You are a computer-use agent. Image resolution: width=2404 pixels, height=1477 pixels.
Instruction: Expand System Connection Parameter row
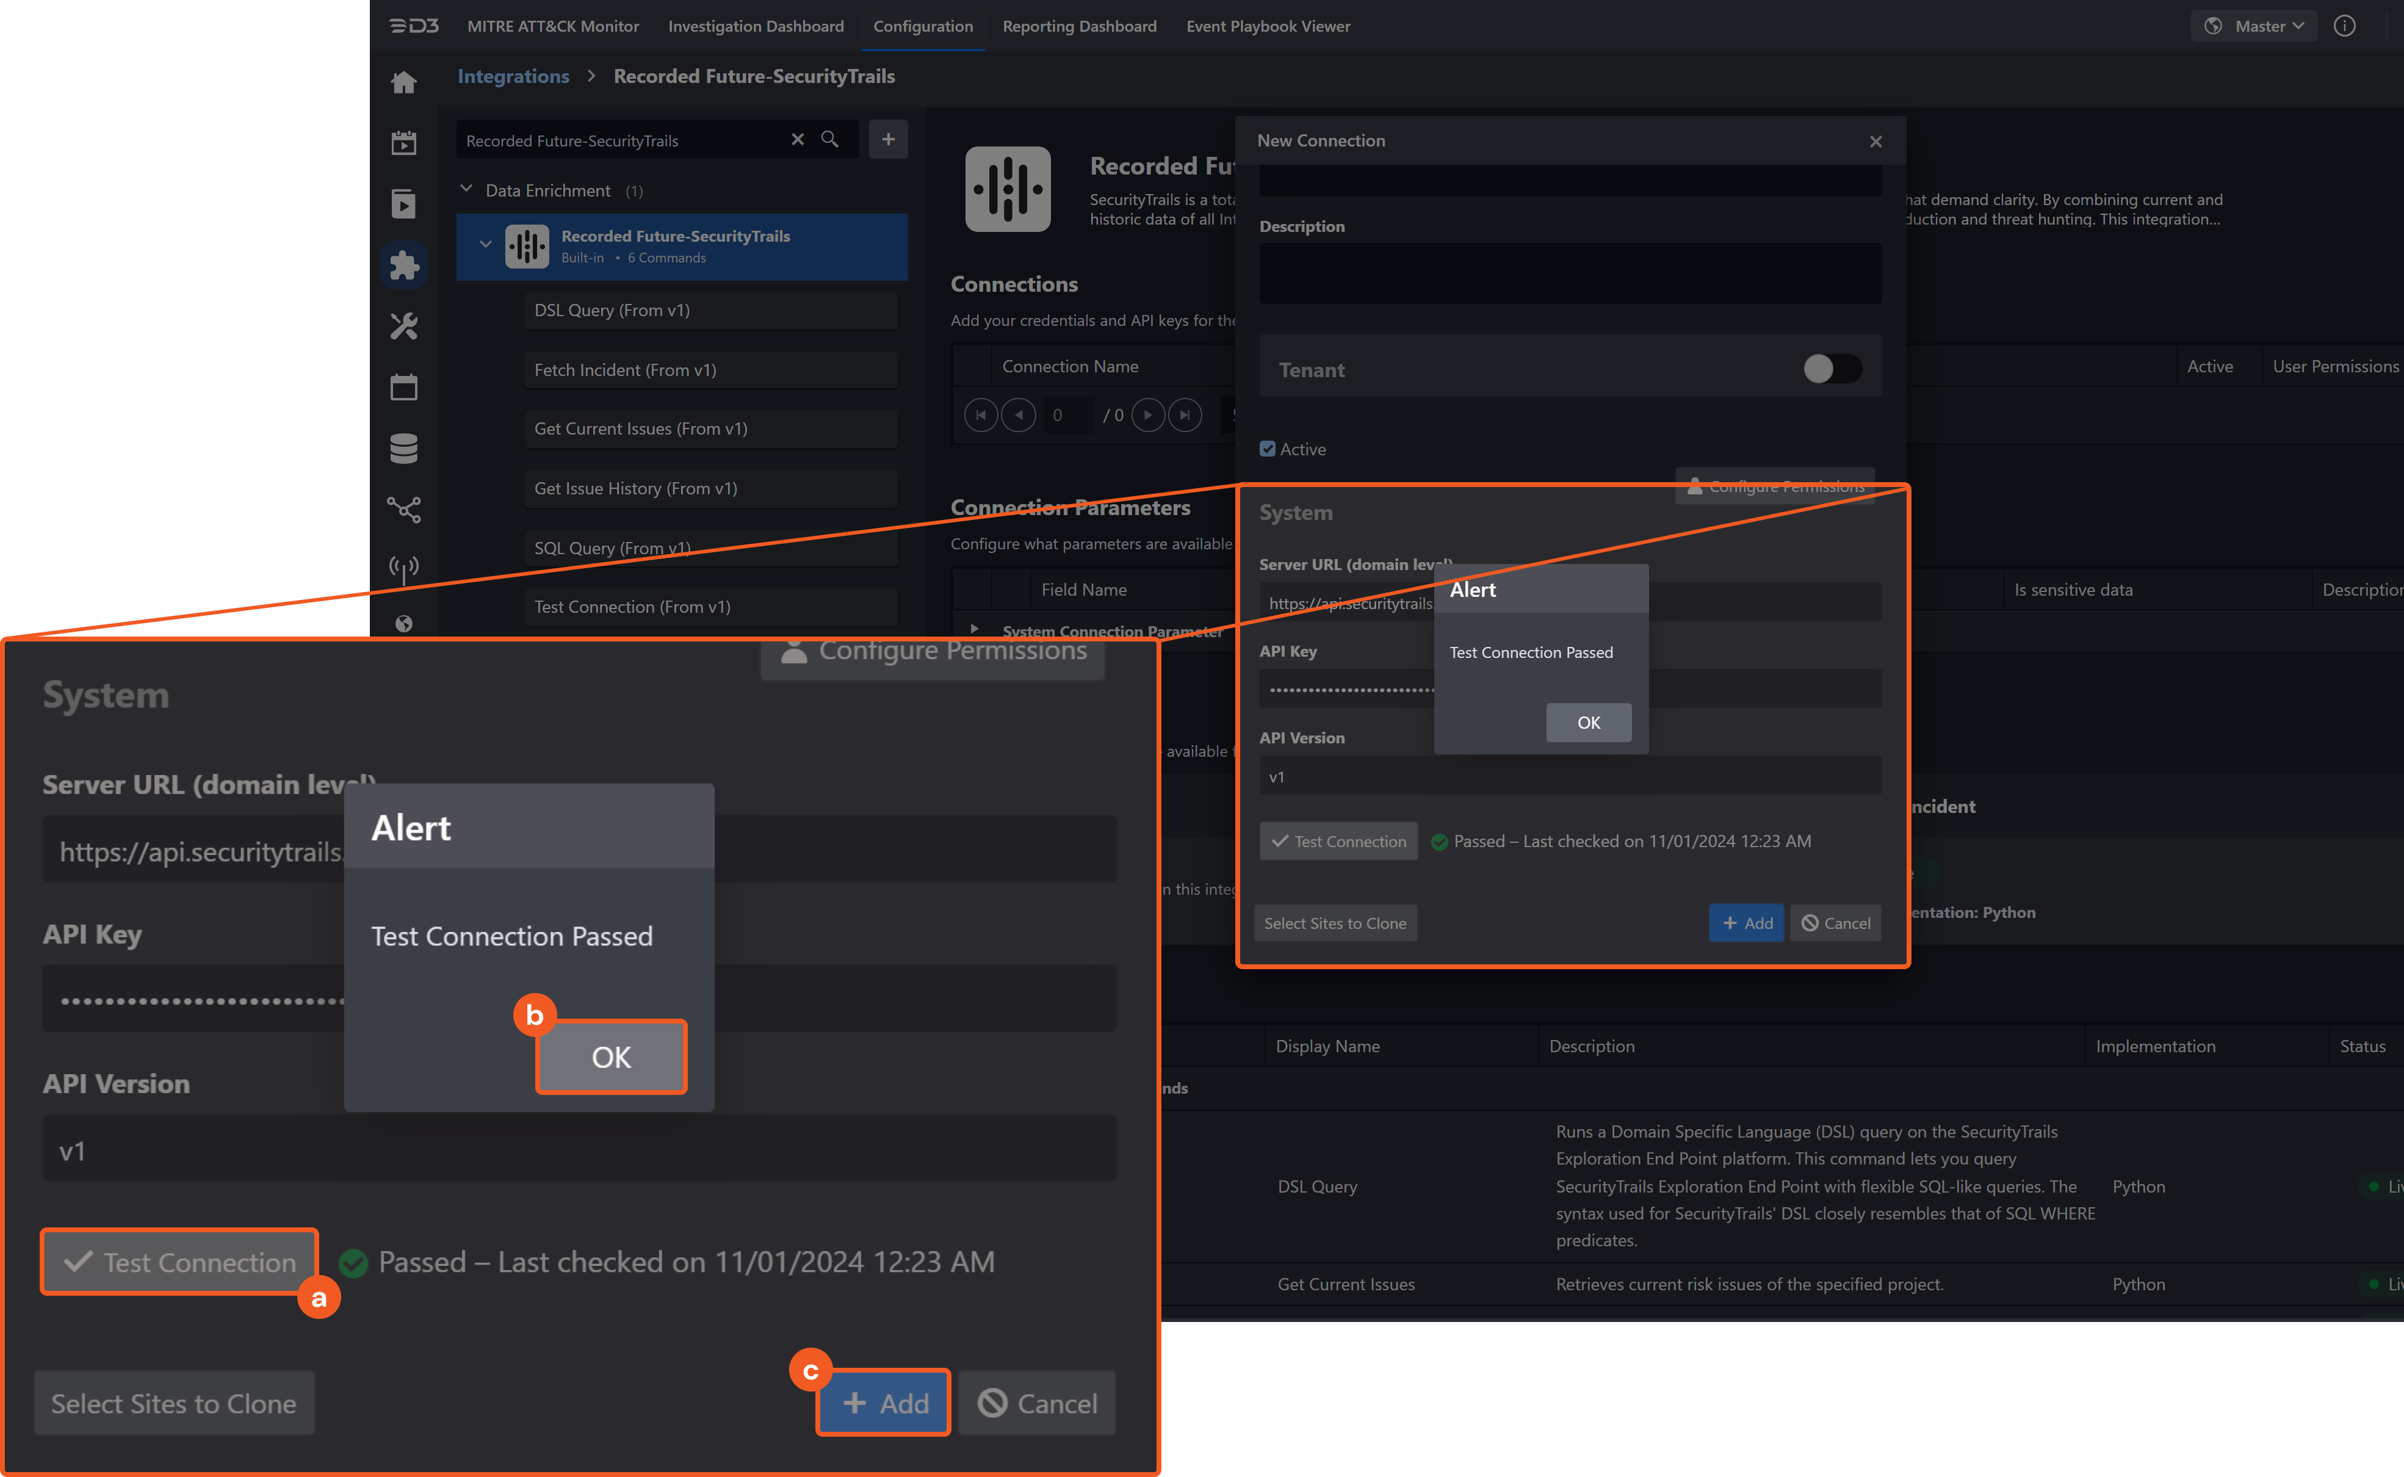coord(974,629)
